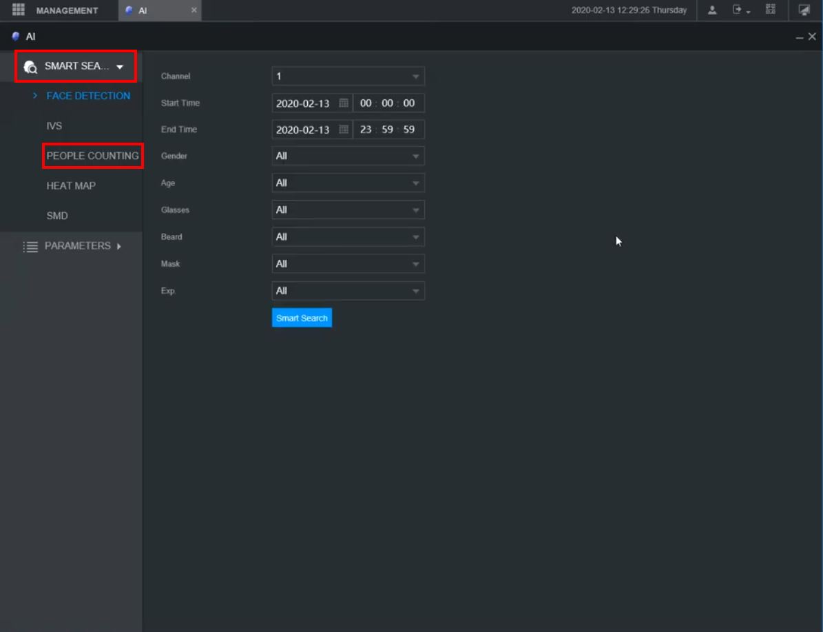Image resolution: width=823 pixels, height=632 pixels.
Task: Click the FACE DETECTION chevron arrow
Action: (x=35, y=96)
